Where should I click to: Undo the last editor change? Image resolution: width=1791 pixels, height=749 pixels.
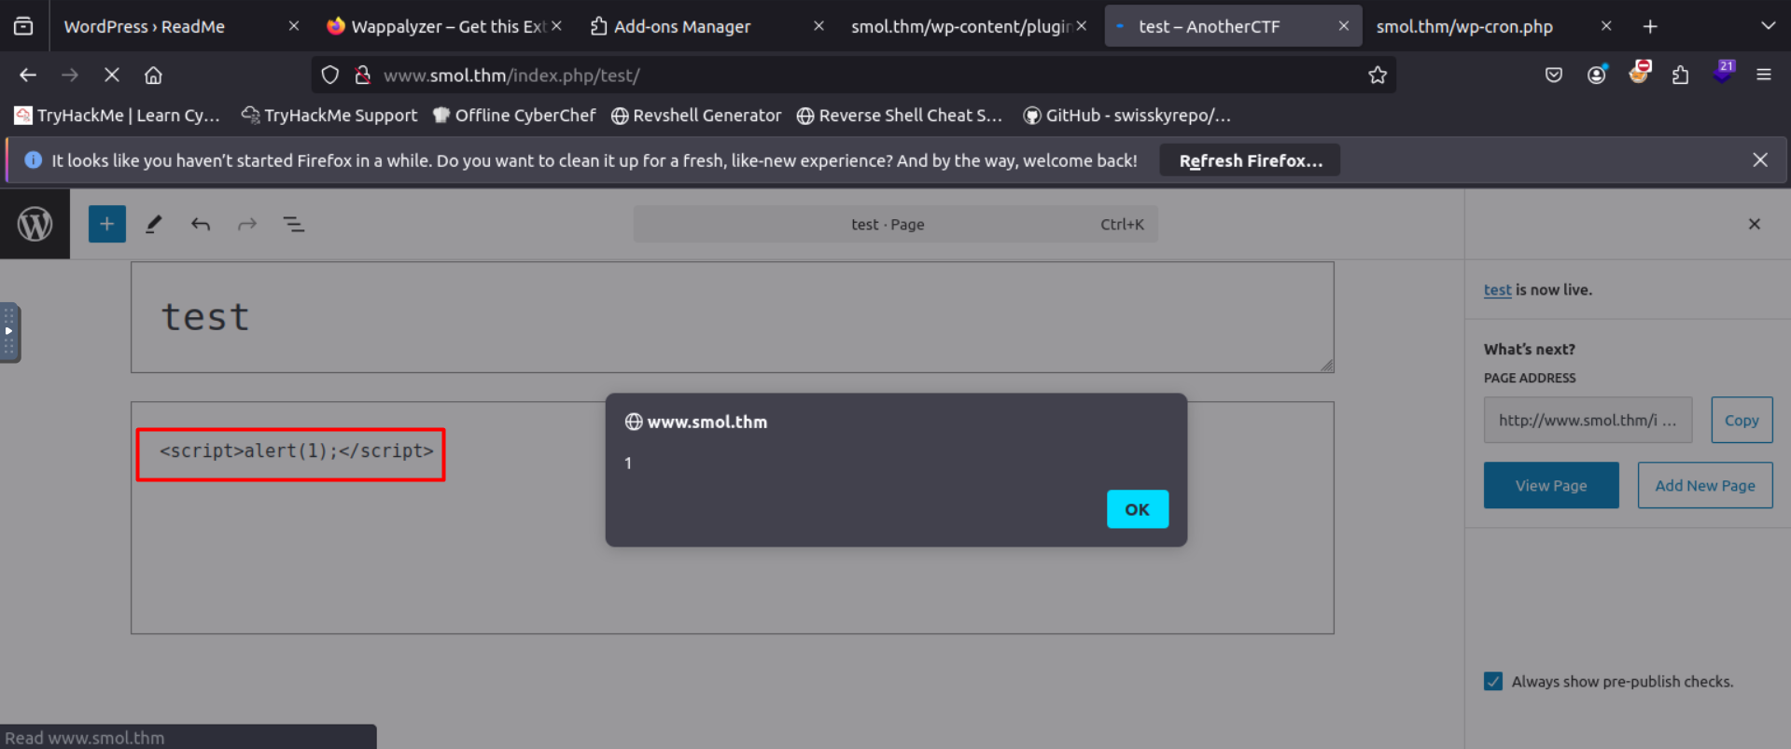[x=201, y=224]
